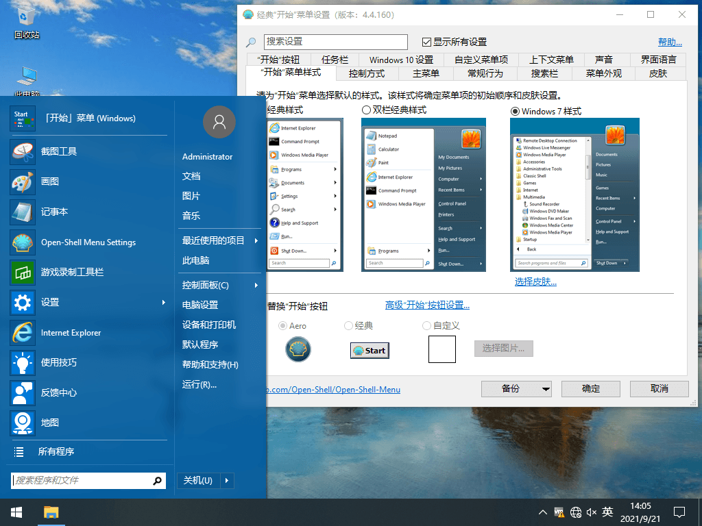Open the Backup (备份) dropdown arrow
This screenshot has height=526, width=702.
pos(546,389)
